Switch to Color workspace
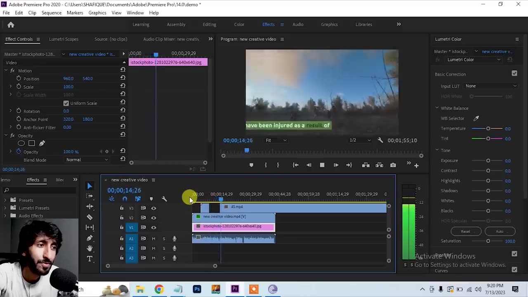The image size is (528, 297). click(x=239, y=24)
